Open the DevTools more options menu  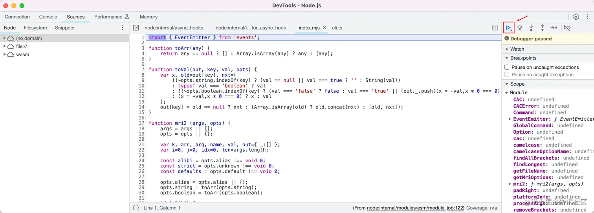tap(587, 17)
